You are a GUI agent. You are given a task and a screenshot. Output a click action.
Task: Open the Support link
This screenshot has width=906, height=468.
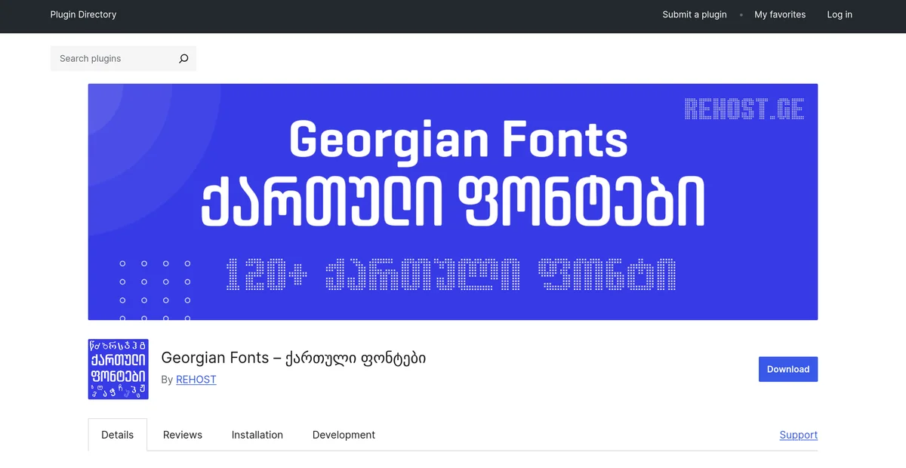point(799,435)
